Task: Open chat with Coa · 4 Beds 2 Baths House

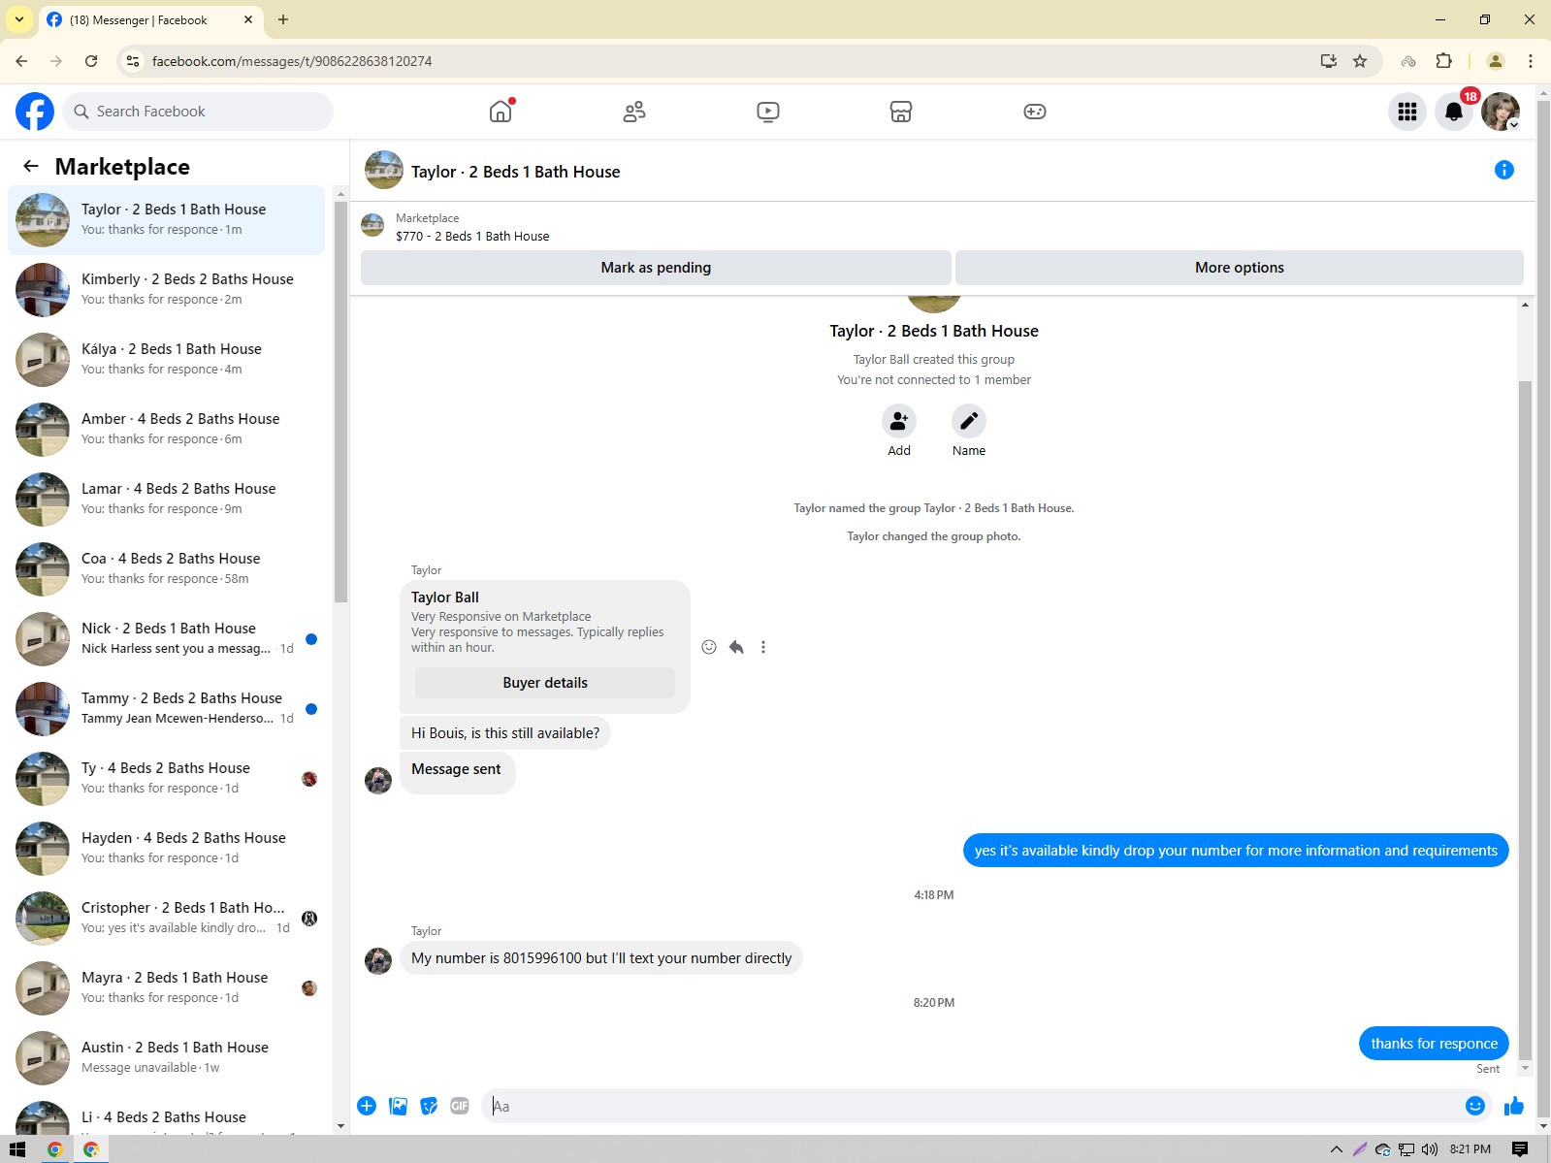Action: click(x=167, y=569)
